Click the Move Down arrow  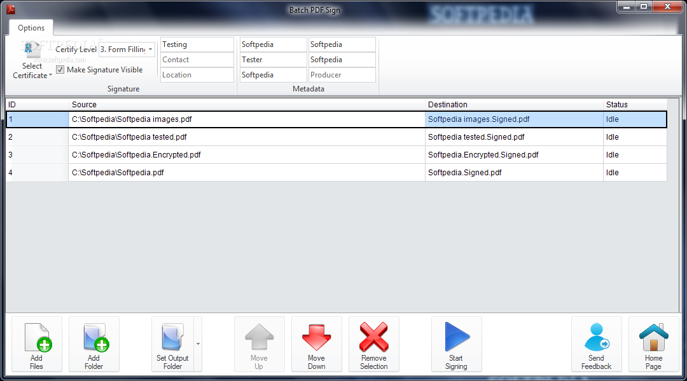316,337
